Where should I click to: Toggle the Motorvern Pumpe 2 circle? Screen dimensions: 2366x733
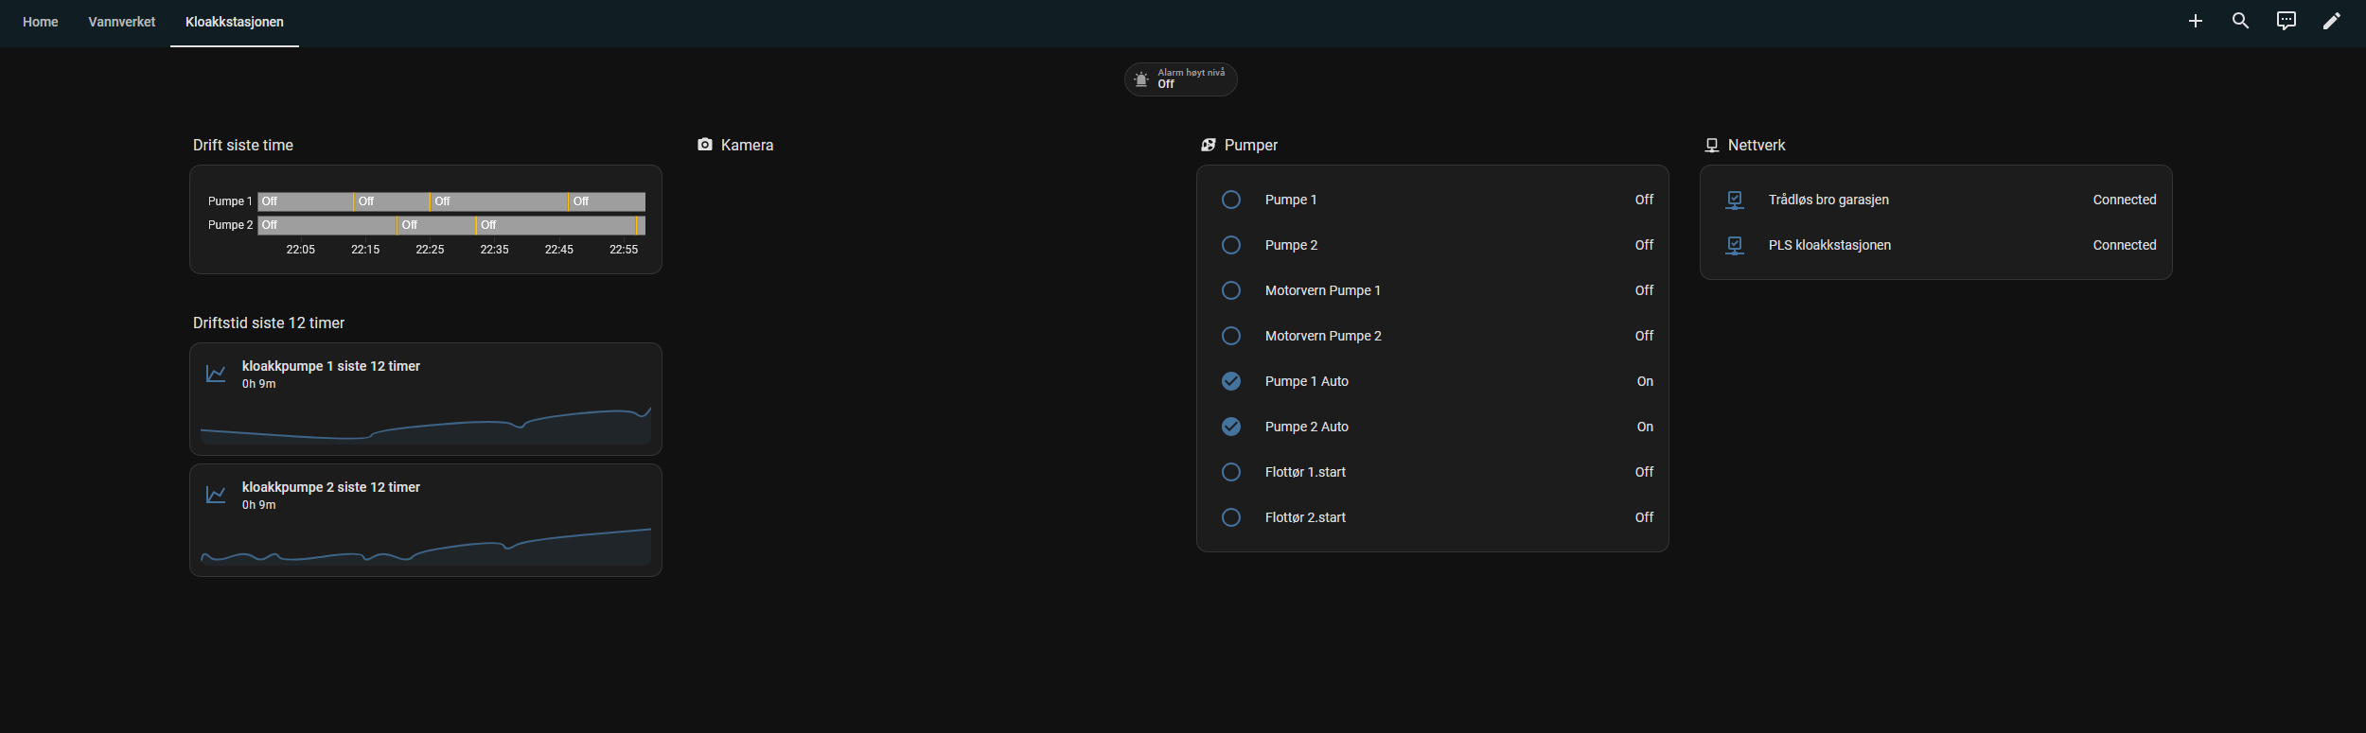[x=1230, y=336]
